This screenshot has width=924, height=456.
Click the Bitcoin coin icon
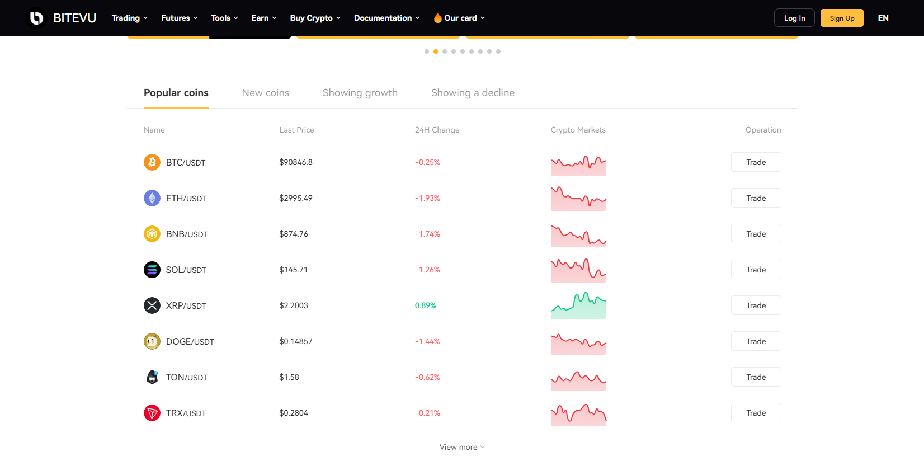pyautogui.click(x=152, y=162)
